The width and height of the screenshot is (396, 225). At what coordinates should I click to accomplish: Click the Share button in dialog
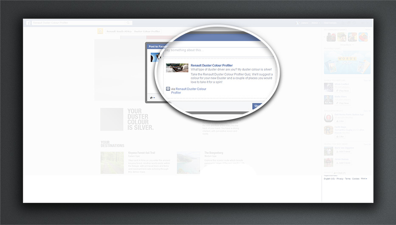[257, 106]
